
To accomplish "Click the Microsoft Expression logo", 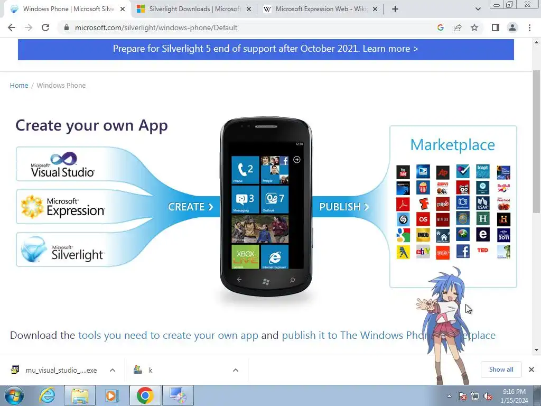I will point(63,207).
